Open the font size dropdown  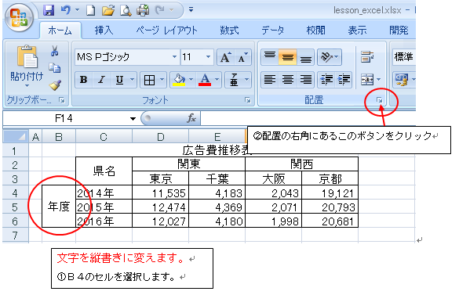tap(208, 56)
